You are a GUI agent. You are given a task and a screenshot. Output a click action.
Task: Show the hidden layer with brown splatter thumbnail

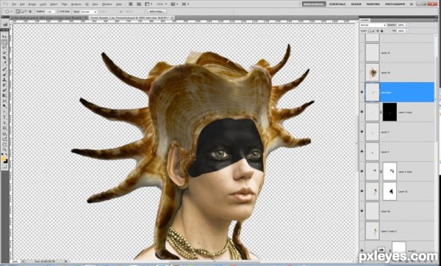362,73
